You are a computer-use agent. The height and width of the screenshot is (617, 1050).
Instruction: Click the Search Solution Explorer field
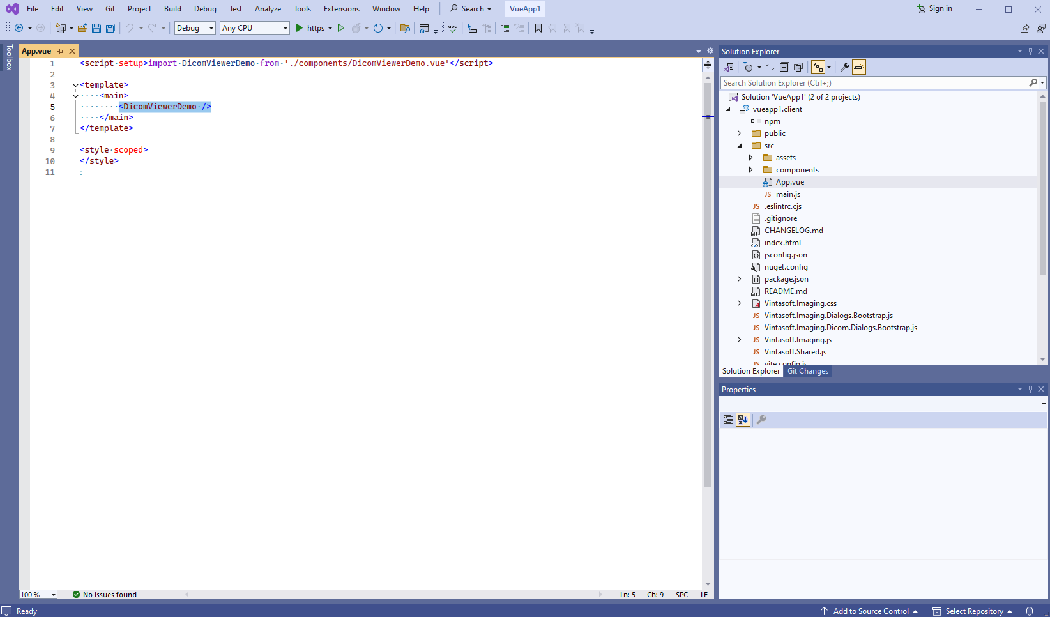pyautogui.click(x=874, y=83)
